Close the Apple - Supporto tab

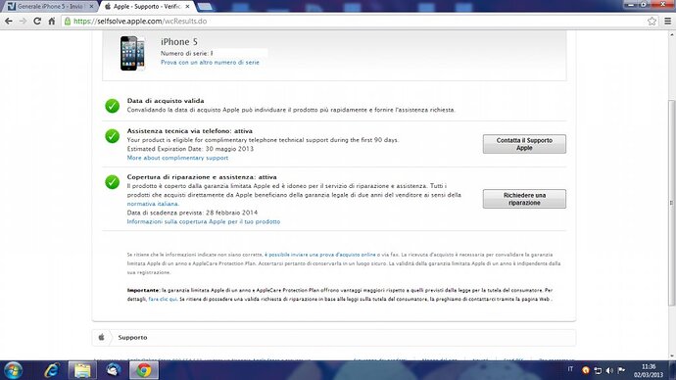point(187,7)
